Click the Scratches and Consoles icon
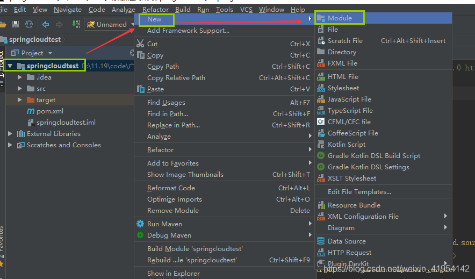 point(21,145)
